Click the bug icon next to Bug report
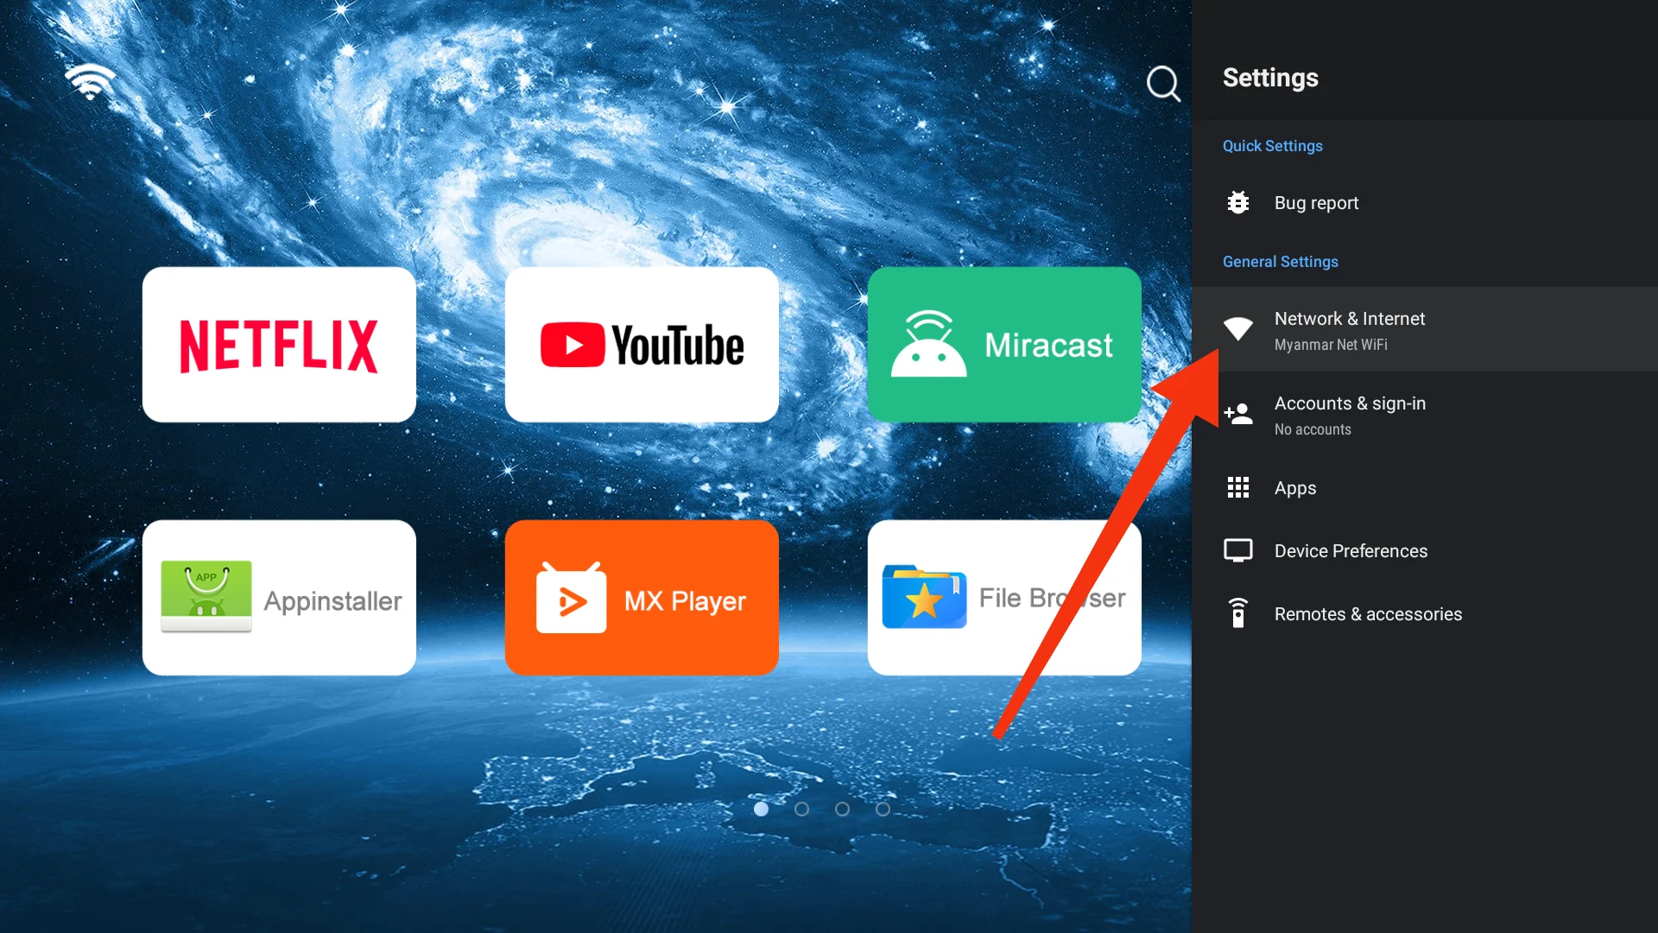 1237,202
